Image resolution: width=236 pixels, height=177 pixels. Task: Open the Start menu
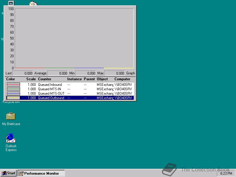(x=9, y=173)
